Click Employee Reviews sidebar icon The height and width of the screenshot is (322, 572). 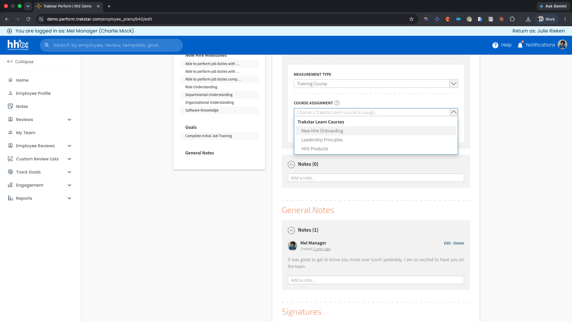coord(10,145)
